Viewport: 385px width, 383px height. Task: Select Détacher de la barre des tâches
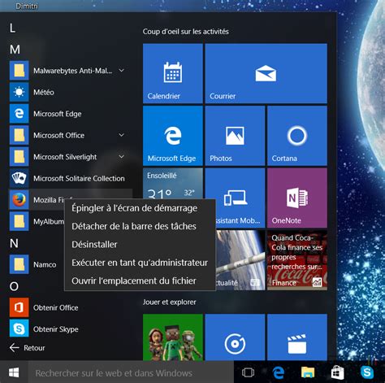140,226
